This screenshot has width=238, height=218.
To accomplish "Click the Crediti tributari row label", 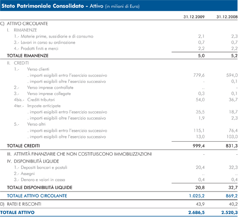I will 41,100.
